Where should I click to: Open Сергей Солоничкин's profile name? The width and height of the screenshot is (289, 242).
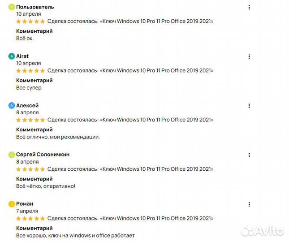43,155
